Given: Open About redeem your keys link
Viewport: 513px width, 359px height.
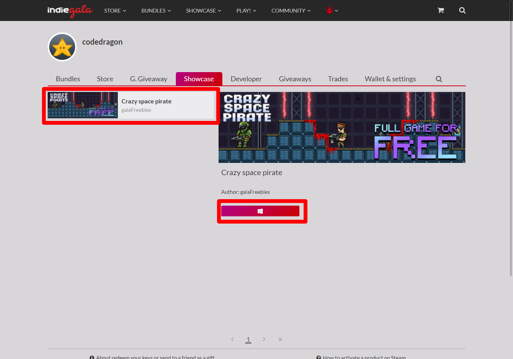Looking at the screenshot, I should point(152,357).
